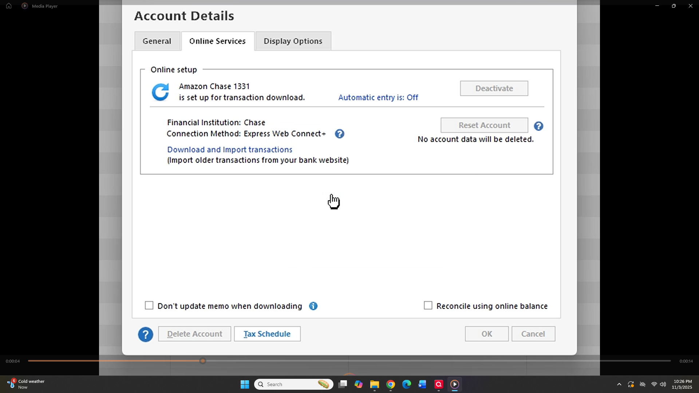Enable Don't update memo when downloading
The height and width of the screenshot is (393, 699).
tap(149, 305)
